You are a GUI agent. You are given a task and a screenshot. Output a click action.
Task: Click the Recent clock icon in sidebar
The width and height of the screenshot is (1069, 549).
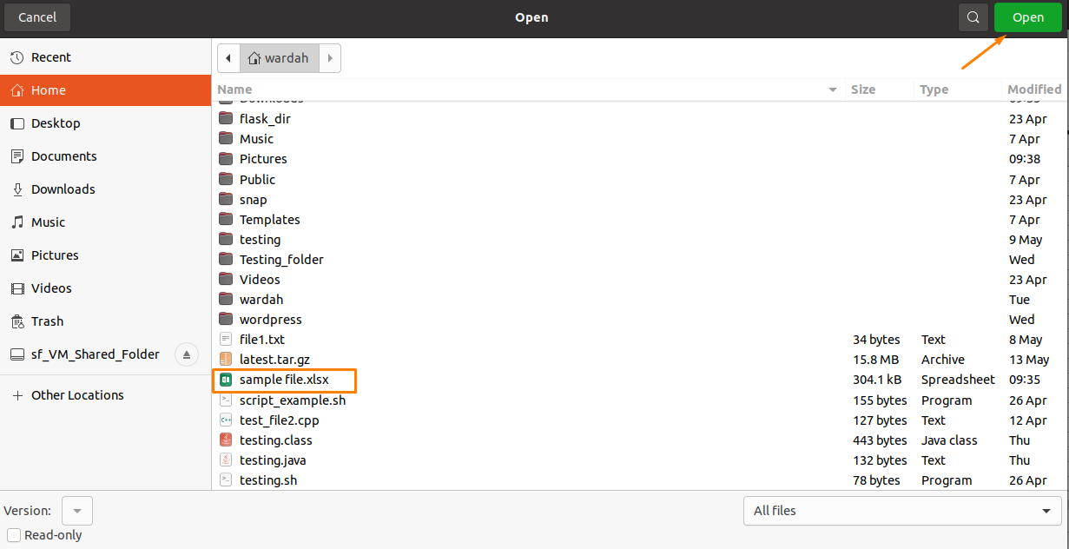point(16,57)
